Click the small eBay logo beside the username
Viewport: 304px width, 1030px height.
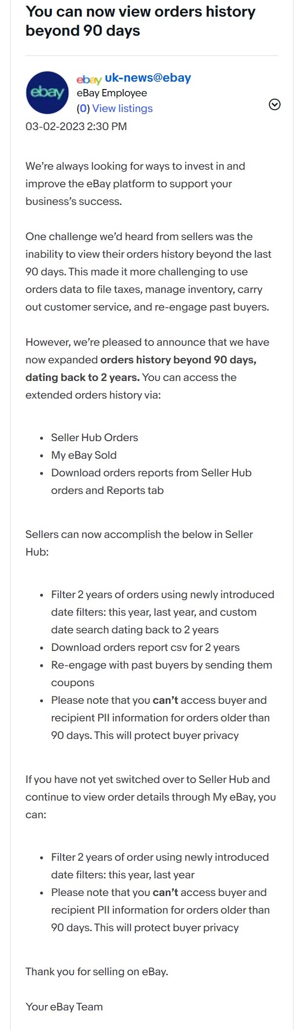[x=89, y=79]
